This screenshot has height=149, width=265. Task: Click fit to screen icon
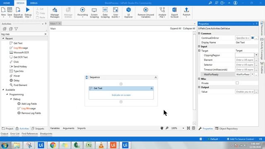click(188, 128)
